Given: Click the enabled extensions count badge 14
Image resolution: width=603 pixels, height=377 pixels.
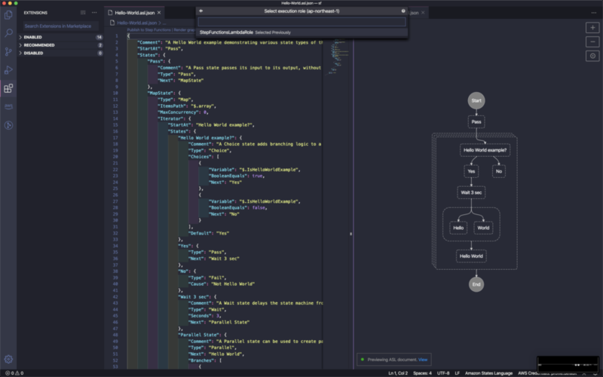Looking at the screenshot, I should point(99,37).
